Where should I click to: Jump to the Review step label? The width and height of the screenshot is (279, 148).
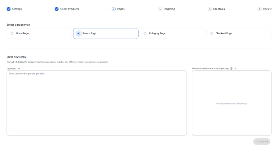[267, 9]
